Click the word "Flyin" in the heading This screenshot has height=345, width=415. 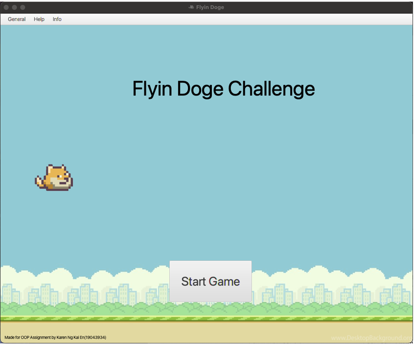click(x=152, y=89)
